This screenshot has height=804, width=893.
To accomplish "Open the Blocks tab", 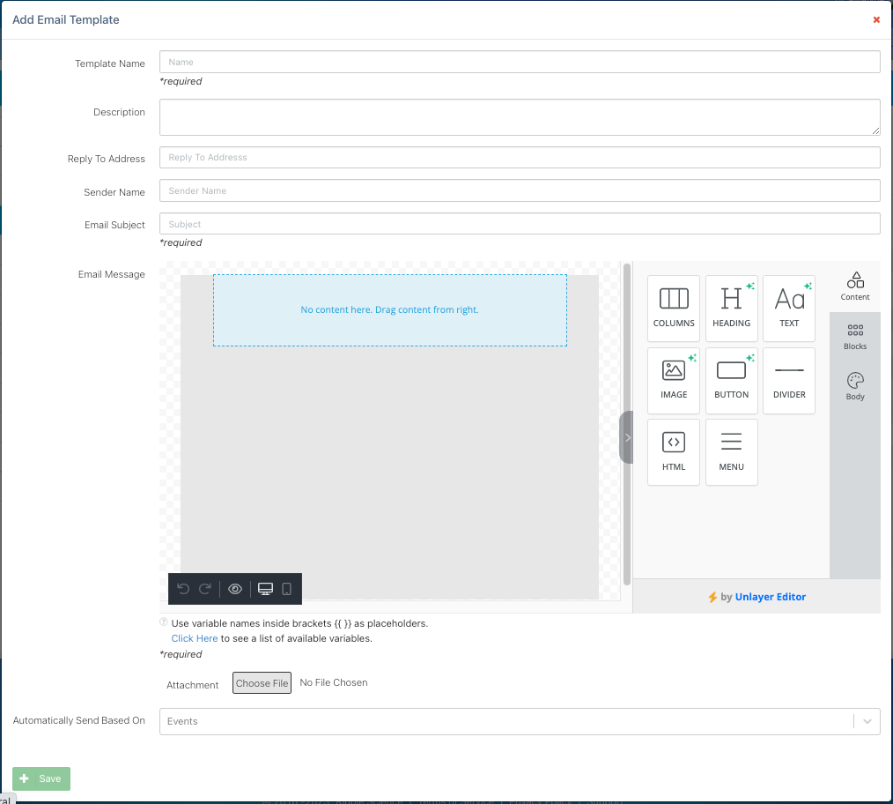I will (855, 336).
